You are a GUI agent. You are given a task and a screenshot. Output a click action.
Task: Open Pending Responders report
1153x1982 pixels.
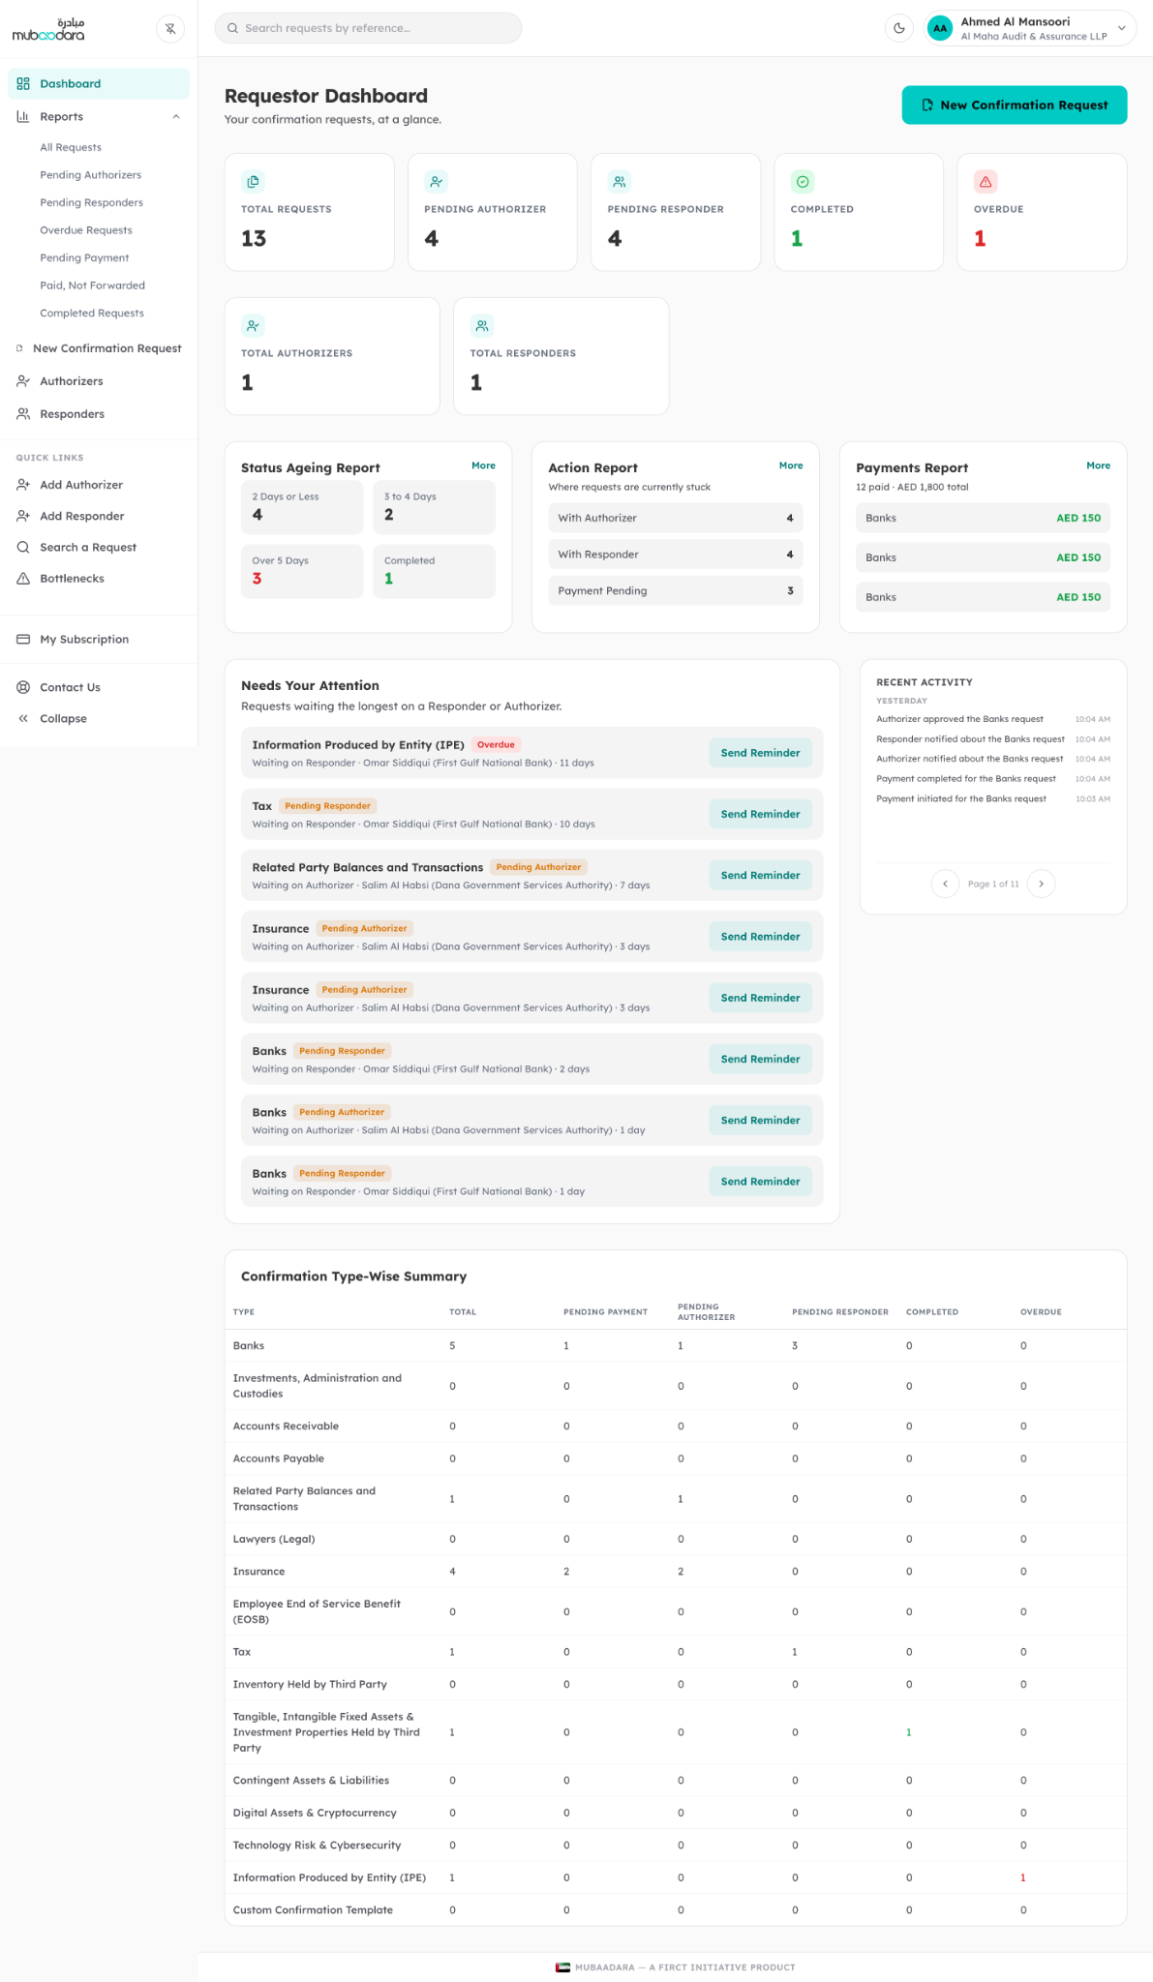(x=91, y=202)
